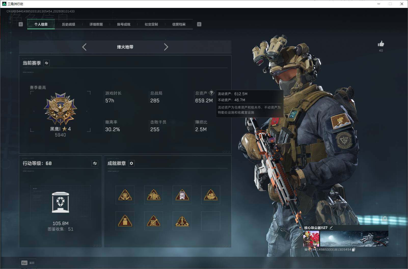Select the crossed-missiles achievement badge

click(x=154, y=221)
